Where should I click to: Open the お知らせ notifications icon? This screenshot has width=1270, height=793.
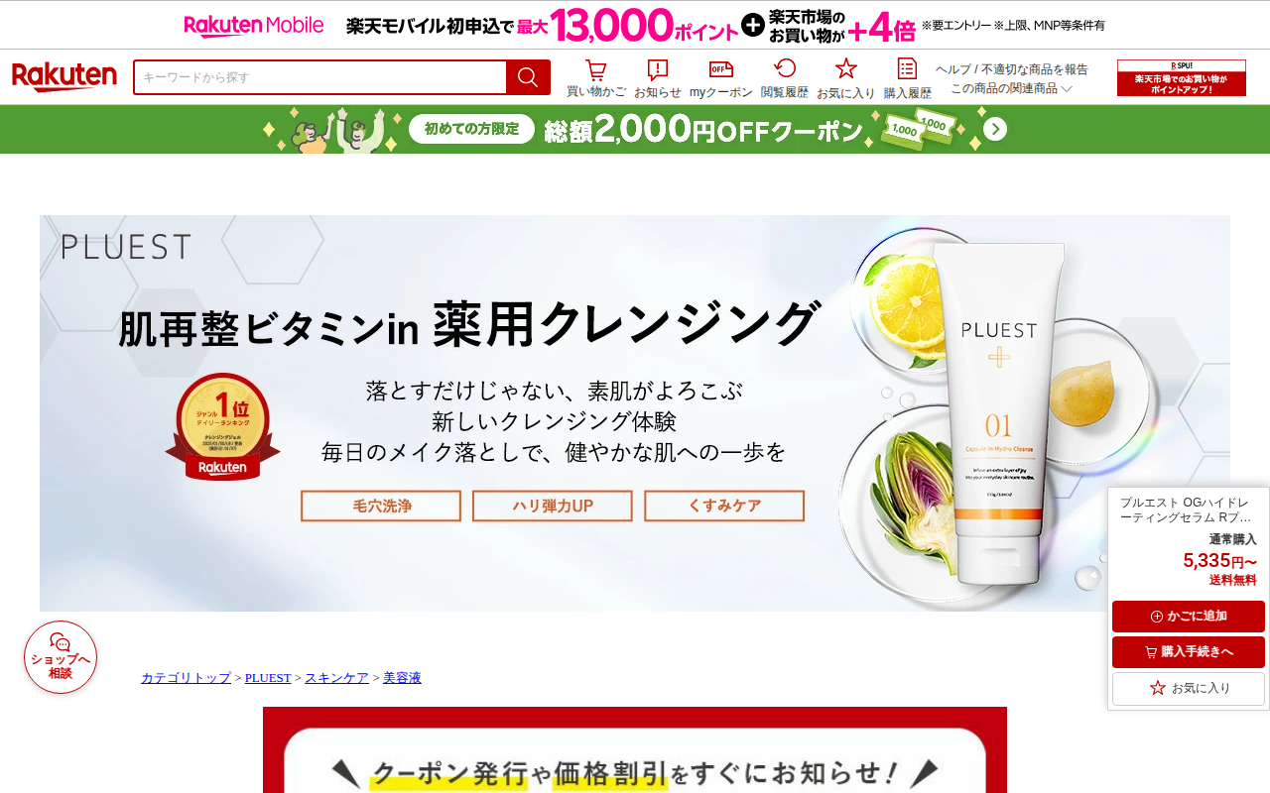(x=658, y=78)
